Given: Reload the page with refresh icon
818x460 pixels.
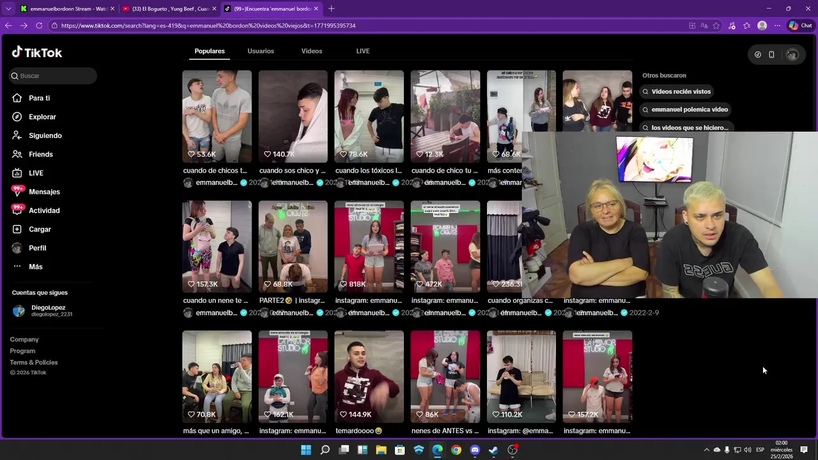Looking at the screenshot, I should tap(39, 26).
